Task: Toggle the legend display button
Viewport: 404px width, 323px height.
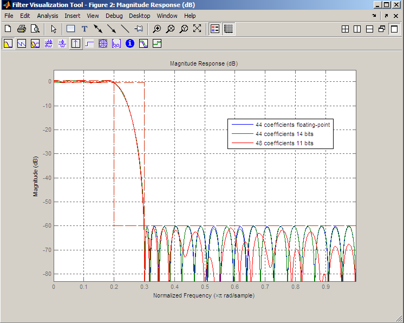Action: (215, 29)
